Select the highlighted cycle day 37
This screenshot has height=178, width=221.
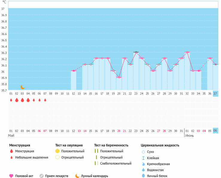pyautogui.click(x=215, y=94)
